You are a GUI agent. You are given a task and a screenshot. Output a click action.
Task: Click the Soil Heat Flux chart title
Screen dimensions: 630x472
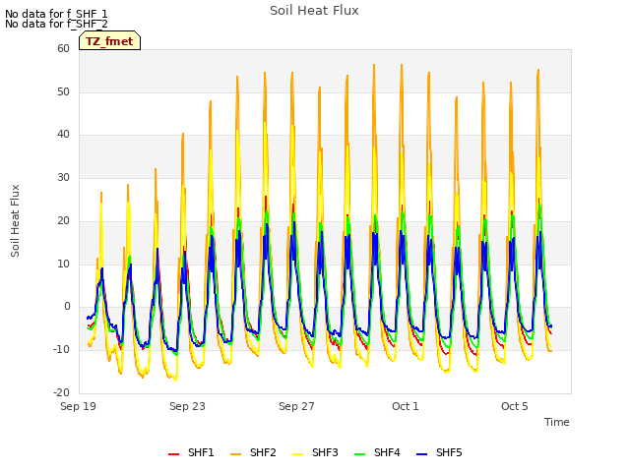[314, 11]
